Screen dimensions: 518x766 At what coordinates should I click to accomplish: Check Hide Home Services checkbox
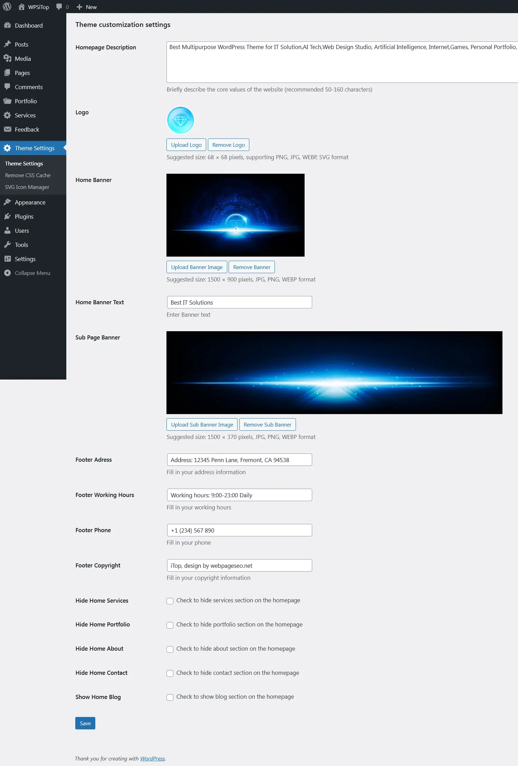click(x=170, y=601)
